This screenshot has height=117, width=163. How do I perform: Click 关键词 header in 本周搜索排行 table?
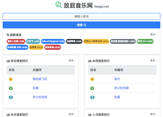[x=118, y=70]
